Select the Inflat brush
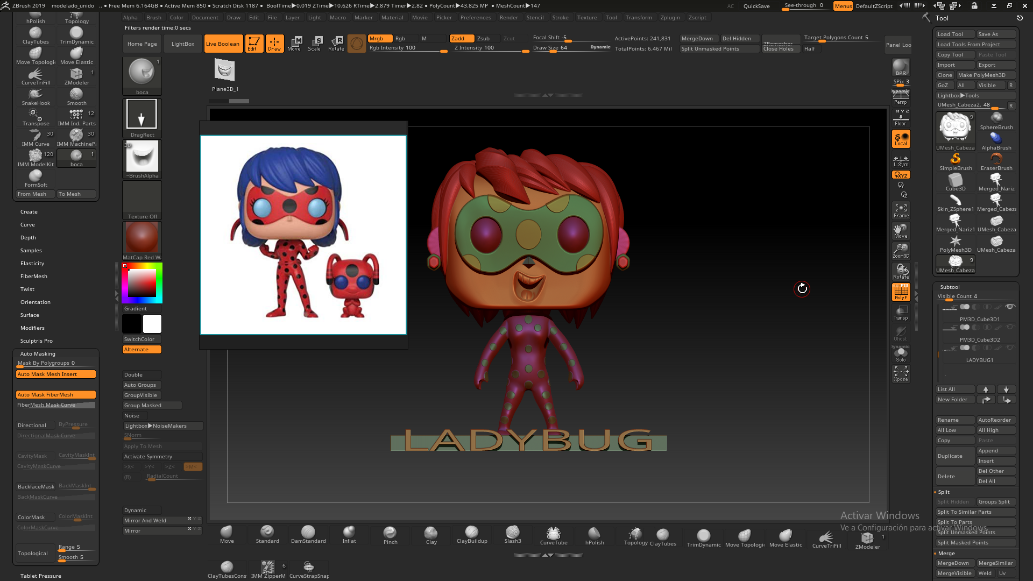This screenshot has height=581, width=1033. click(349, 533)
